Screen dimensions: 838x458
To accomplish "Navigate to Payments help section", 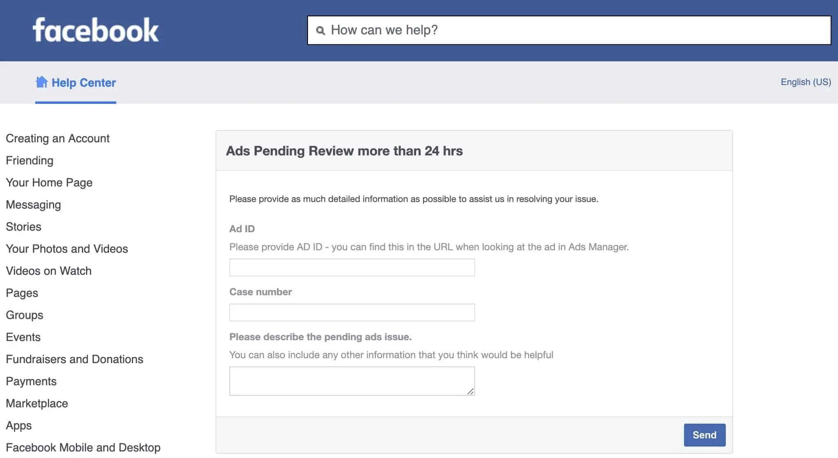I will 31,381.
